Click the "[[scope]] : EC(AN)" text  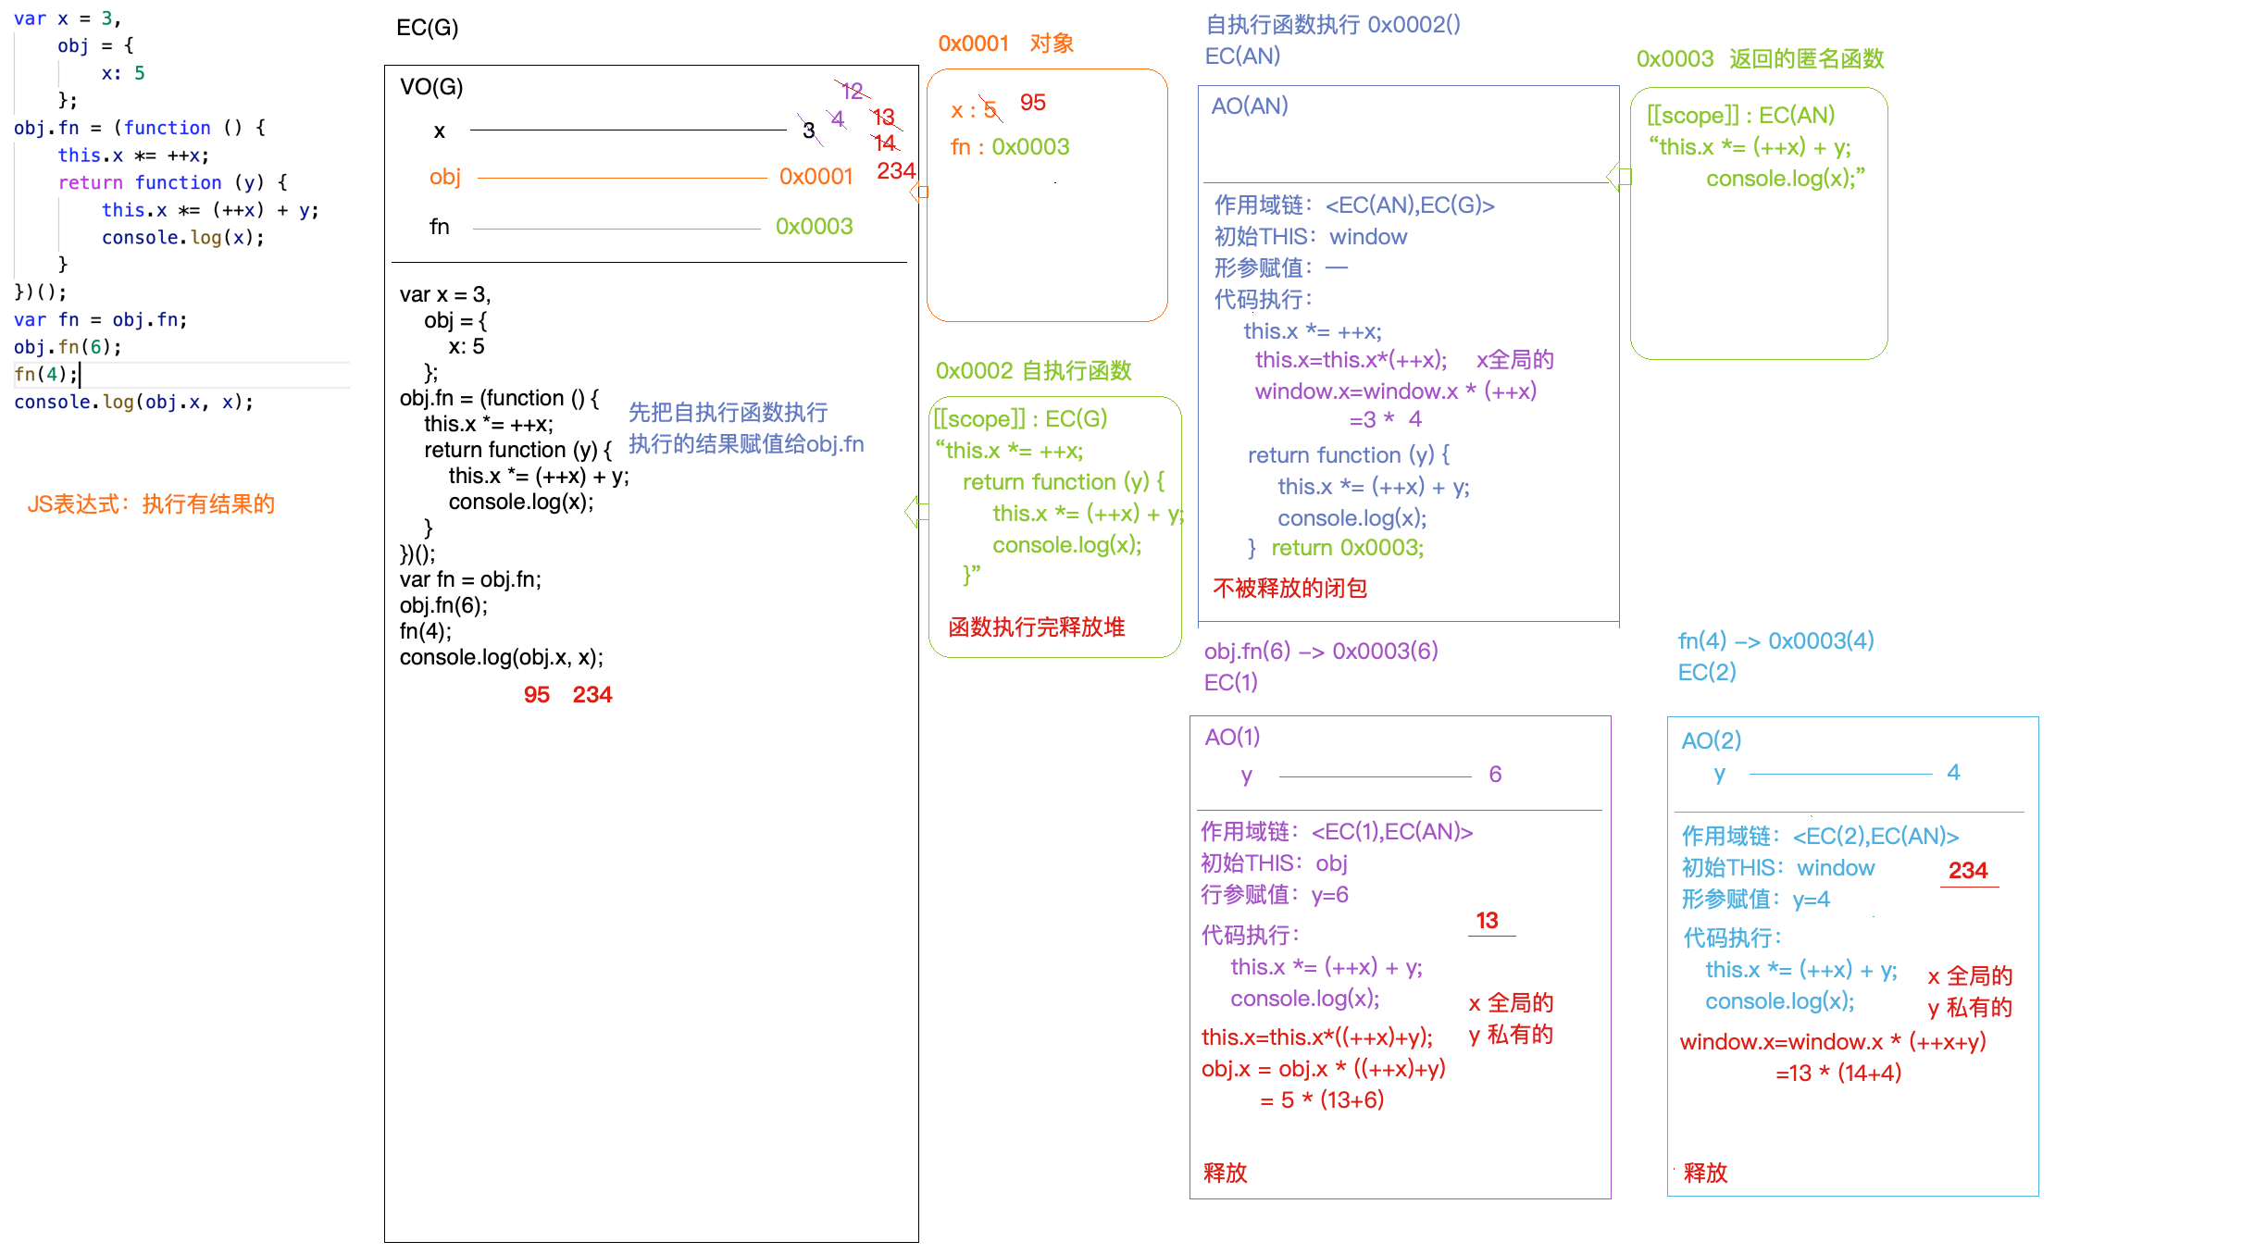point(1739,116)
